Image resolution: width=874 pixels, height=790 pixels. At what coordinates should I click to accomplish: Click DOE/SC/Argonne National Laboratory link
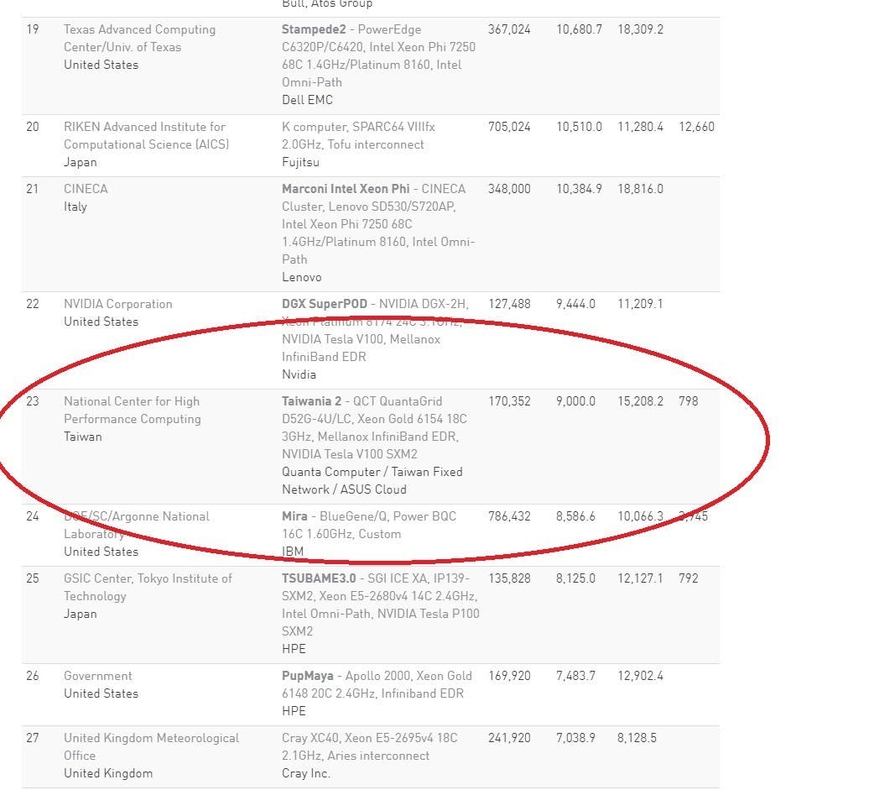coord(137,525)
